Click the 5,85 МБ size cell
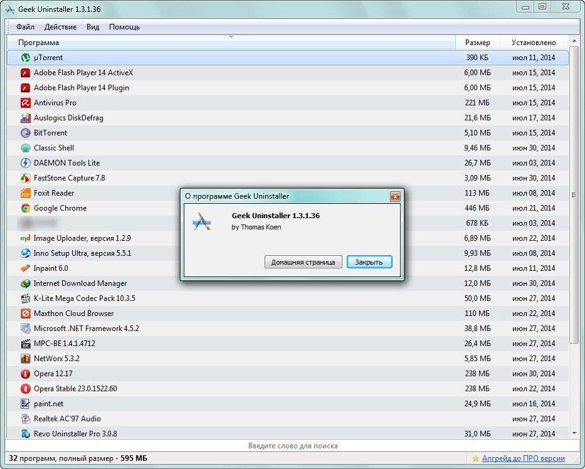 tap(477, 359)
